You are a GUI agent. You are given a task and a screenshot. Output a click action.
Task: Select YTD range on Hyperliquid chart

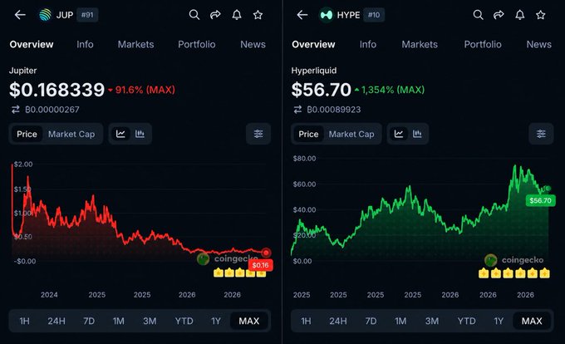pyautogui.click(x=467, y=321)
